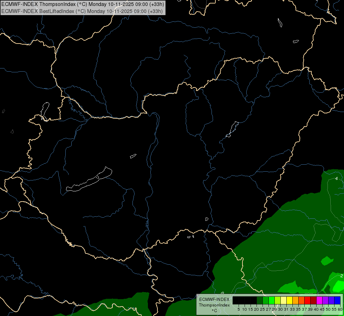Select the pale yellow 30–31 legend swatch
The height and width of the screenshot is (316, 344).
pos(284,300)
